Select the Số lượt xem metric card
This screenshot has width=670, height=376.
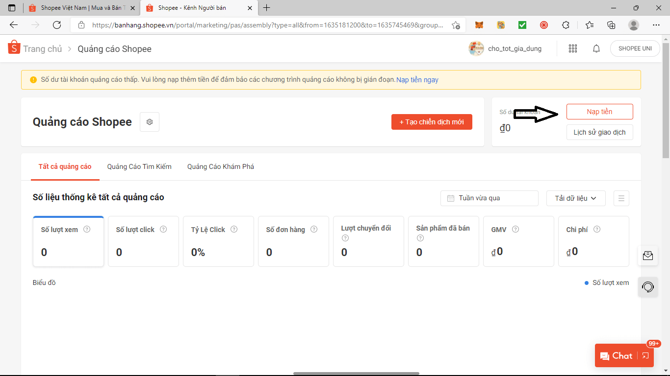[68, 241]
